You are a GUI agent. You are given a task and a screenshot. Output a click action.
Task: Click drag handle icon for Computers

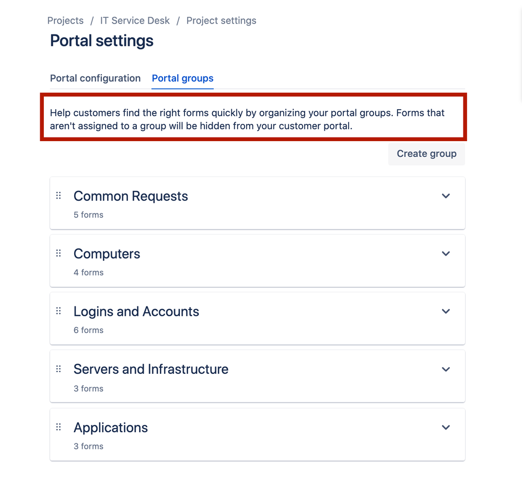pyautogui.click(x=59, y=253)
